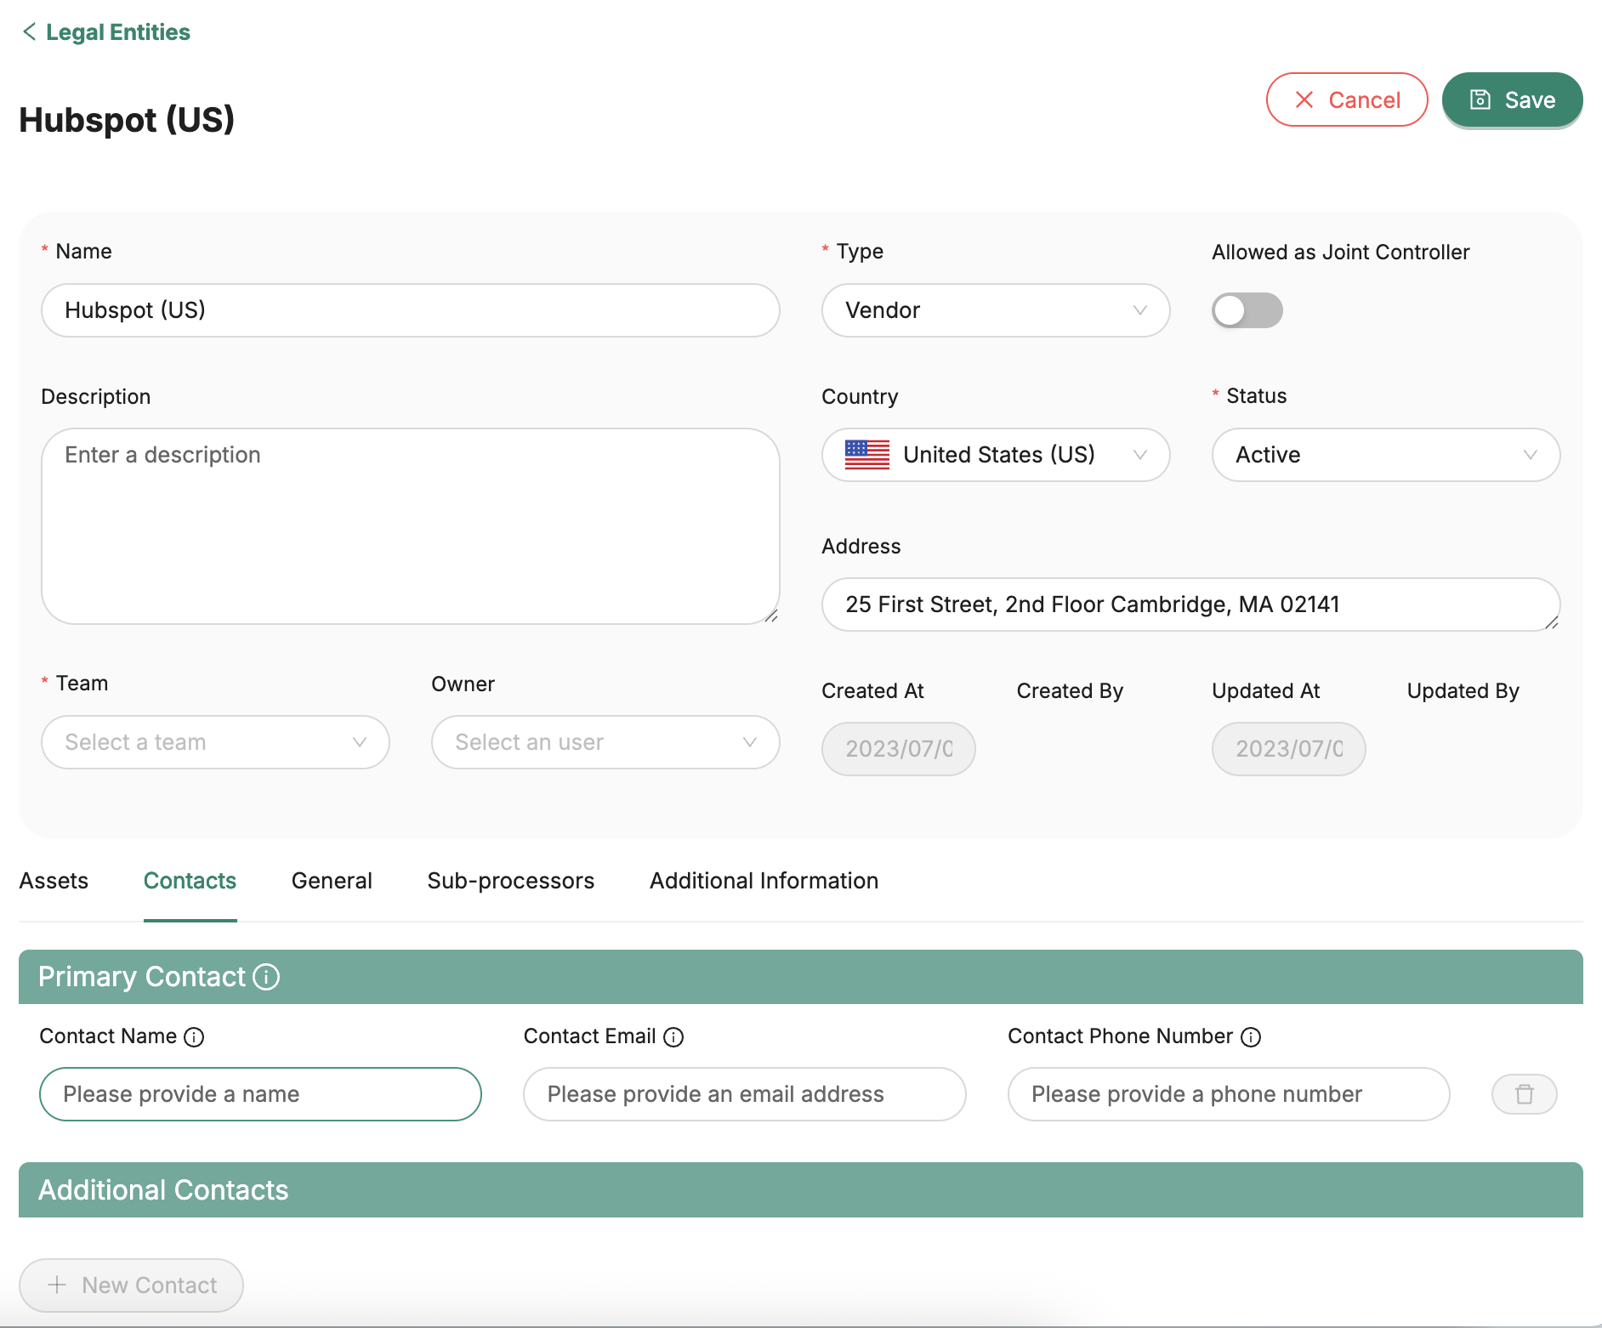1602x1328 pixels.
Task: Click the Updated By label
Action: coord(1463,691)
